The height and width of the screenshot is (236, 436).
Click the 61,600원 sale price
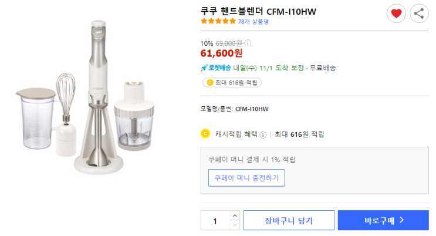221,54
